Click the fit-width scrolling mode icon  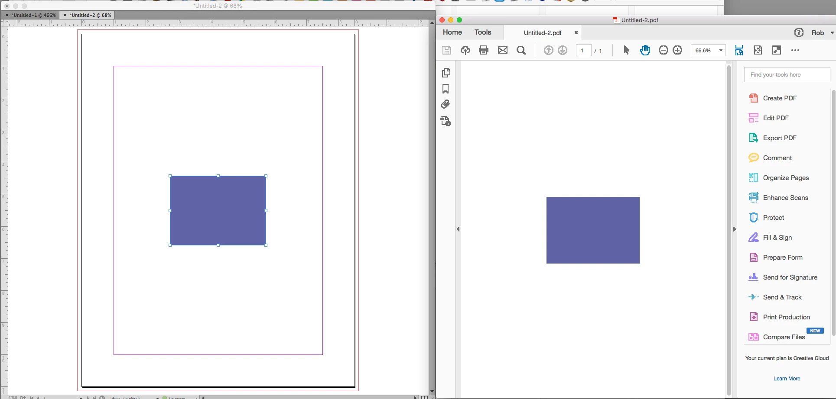[x=739, y=50]
